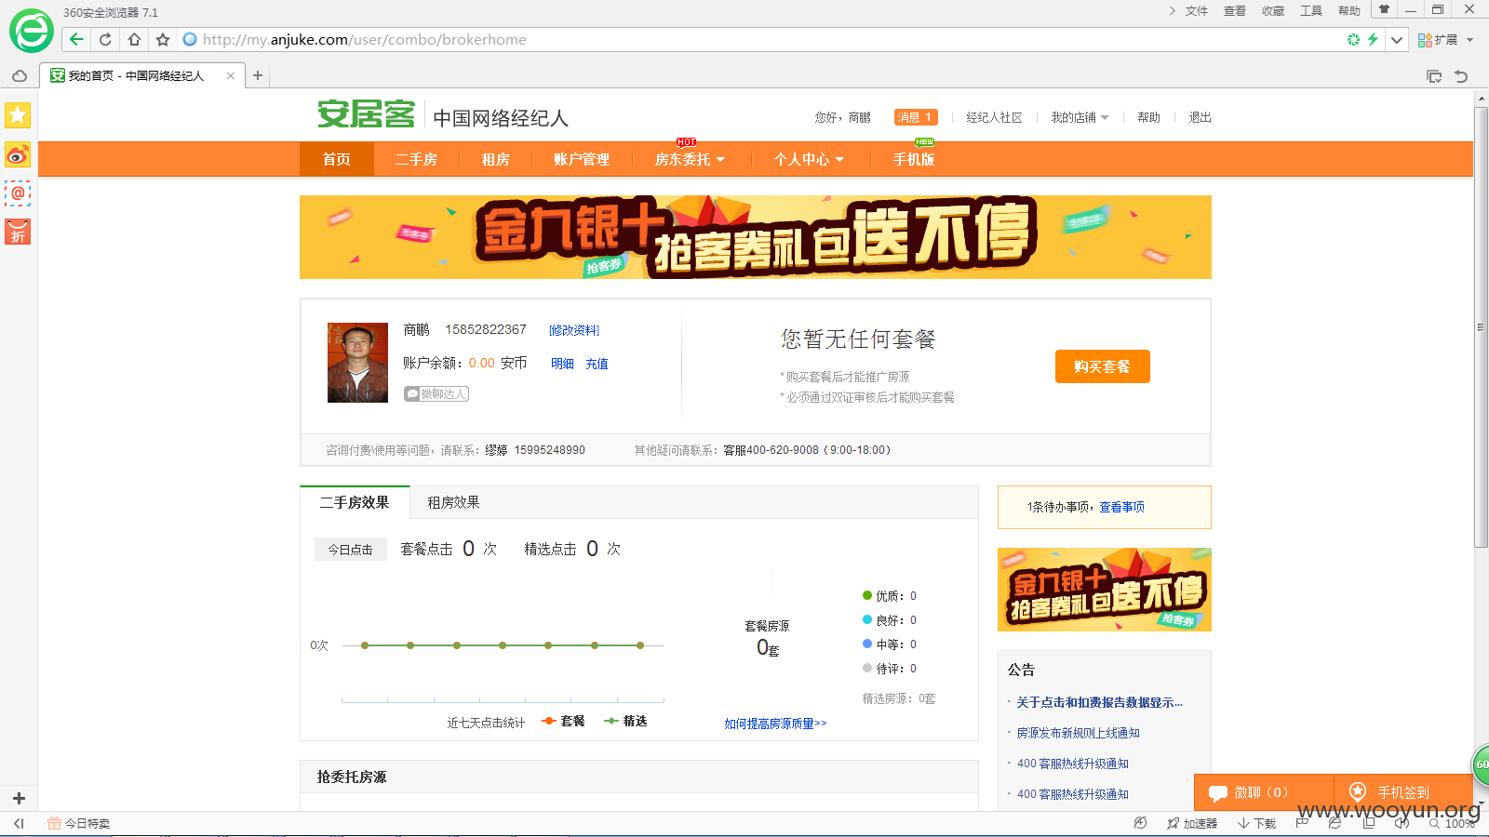Open the 消息 1 notification badge

[916, 117]
